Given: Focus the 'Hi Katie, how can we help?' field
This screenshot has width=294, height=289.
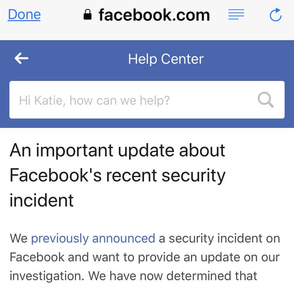Looking at the screenshot, I should pyautogui.click(x=147, y=100).
